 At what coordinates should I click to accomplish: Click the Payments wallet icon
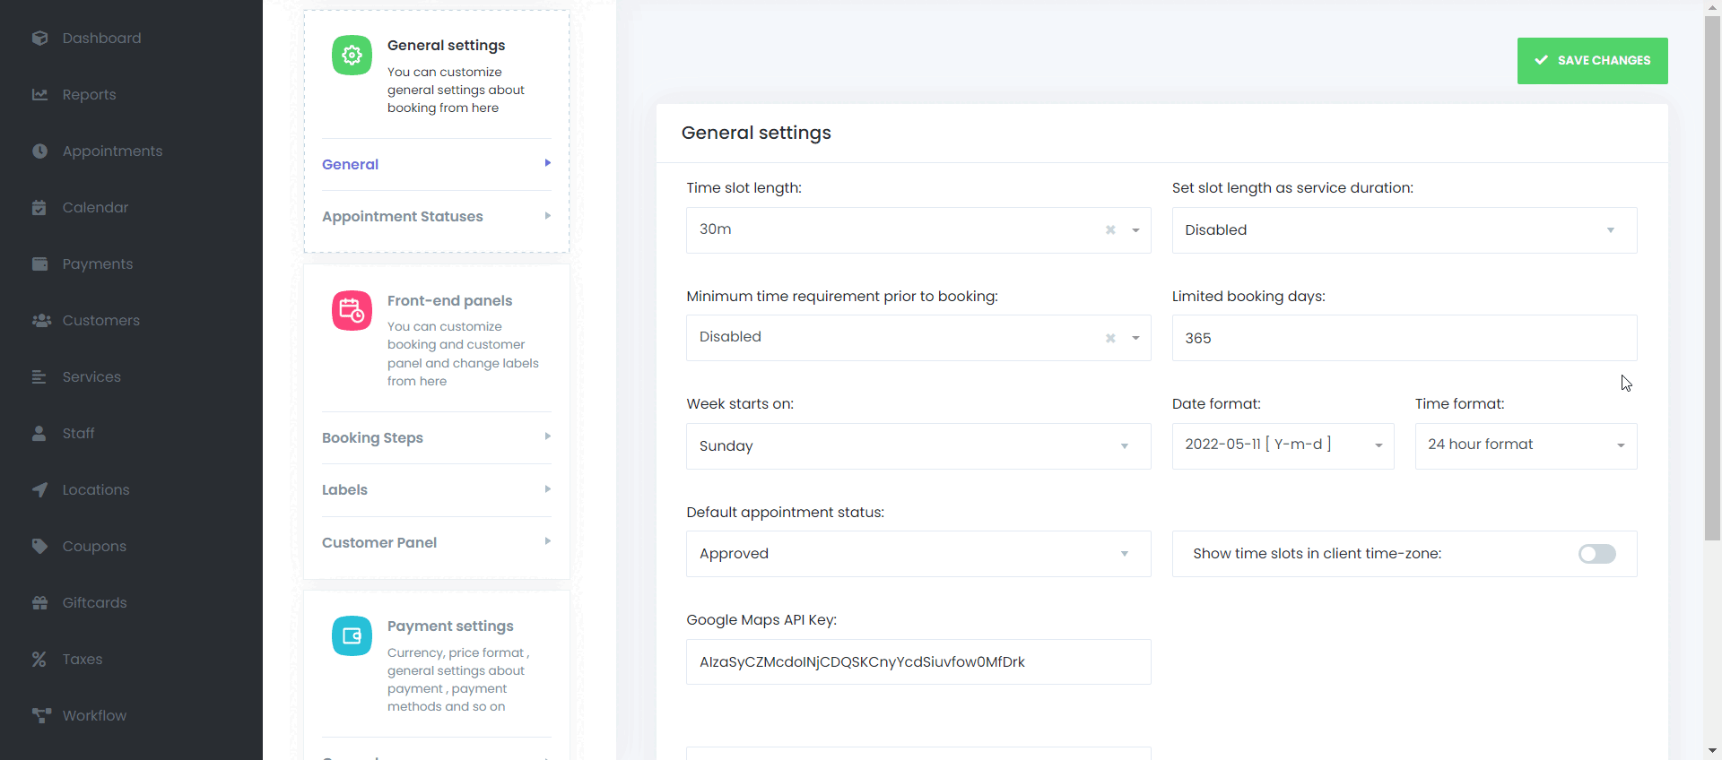[x=39, y=263]
